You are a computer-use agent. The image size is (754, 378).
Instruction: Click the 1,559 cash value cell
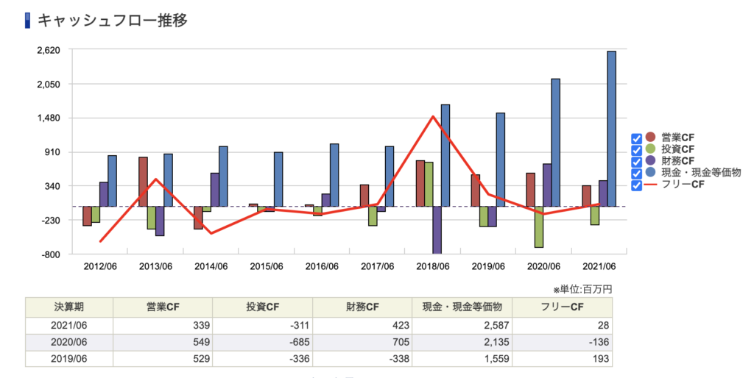462,359
